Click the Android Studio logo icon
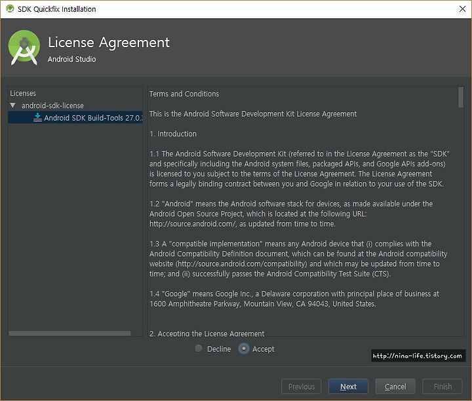Screen dimensions: 472x401 pos(24,48)
